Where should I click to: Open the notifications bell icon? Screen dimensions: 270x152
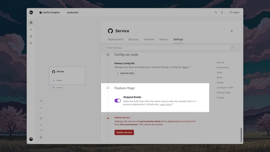(222, 12)
